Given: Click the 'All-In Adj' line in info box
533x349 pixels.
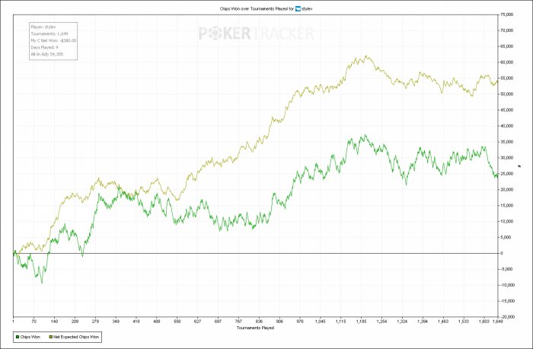Looking at the screenshot, I should (47, 54).
